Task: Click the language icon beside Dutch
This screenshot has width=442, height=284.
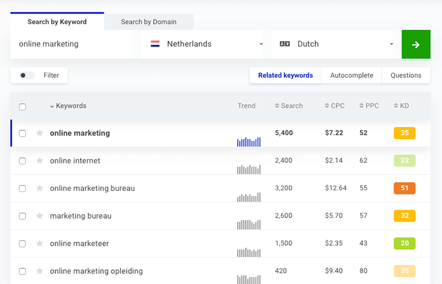Action: coord(285,44)
